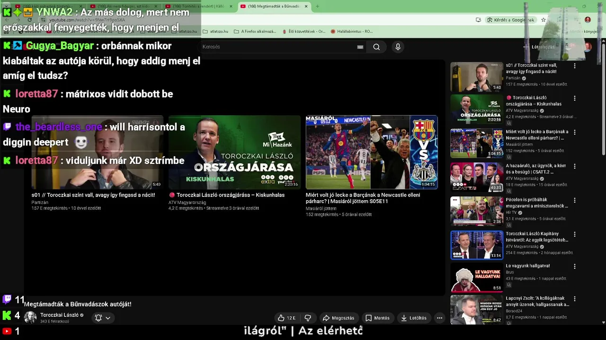Share video via Megosztás button
606x340 pixels.
coord(339,318)
